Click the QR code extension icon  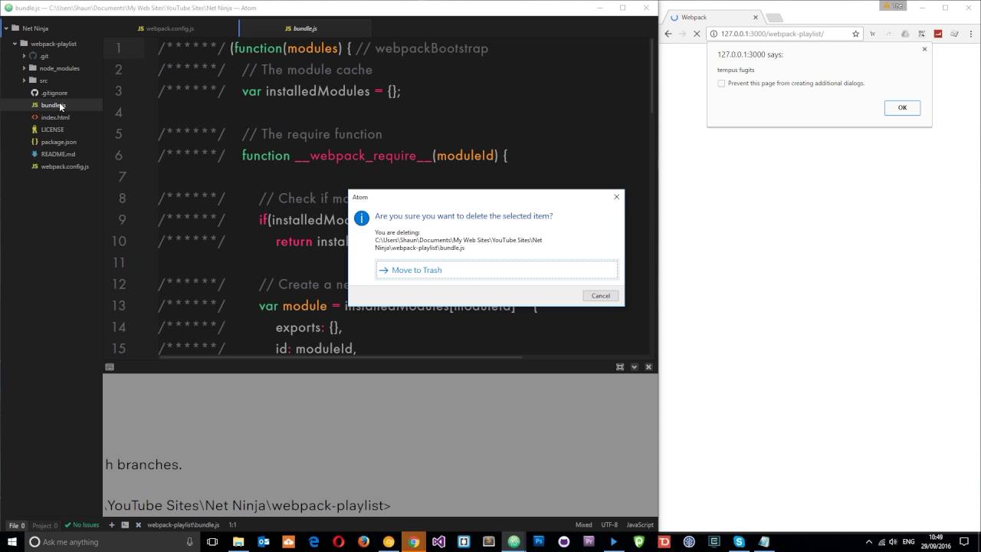coord(922,34)
